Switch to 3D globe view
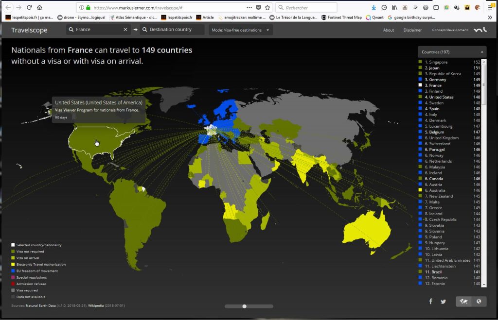The height and width of the screenshot is (320, 498). (x=479, y=302)
